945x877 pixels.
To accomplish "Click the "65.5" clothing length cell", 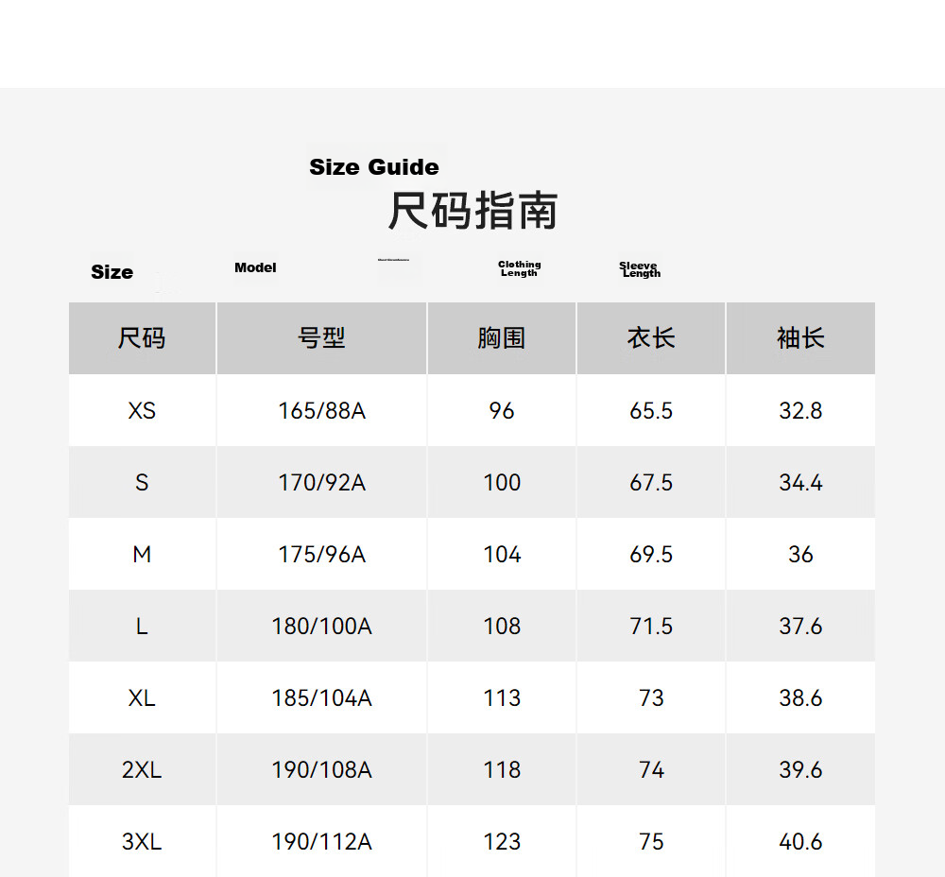I will click(651, 410).
